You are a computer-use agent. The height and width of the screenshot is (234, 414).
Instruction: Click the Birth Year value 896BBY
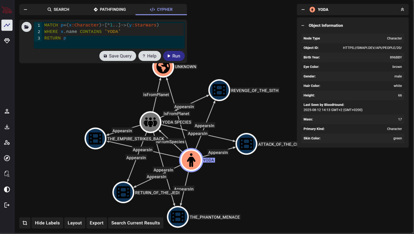pos(396,57)
